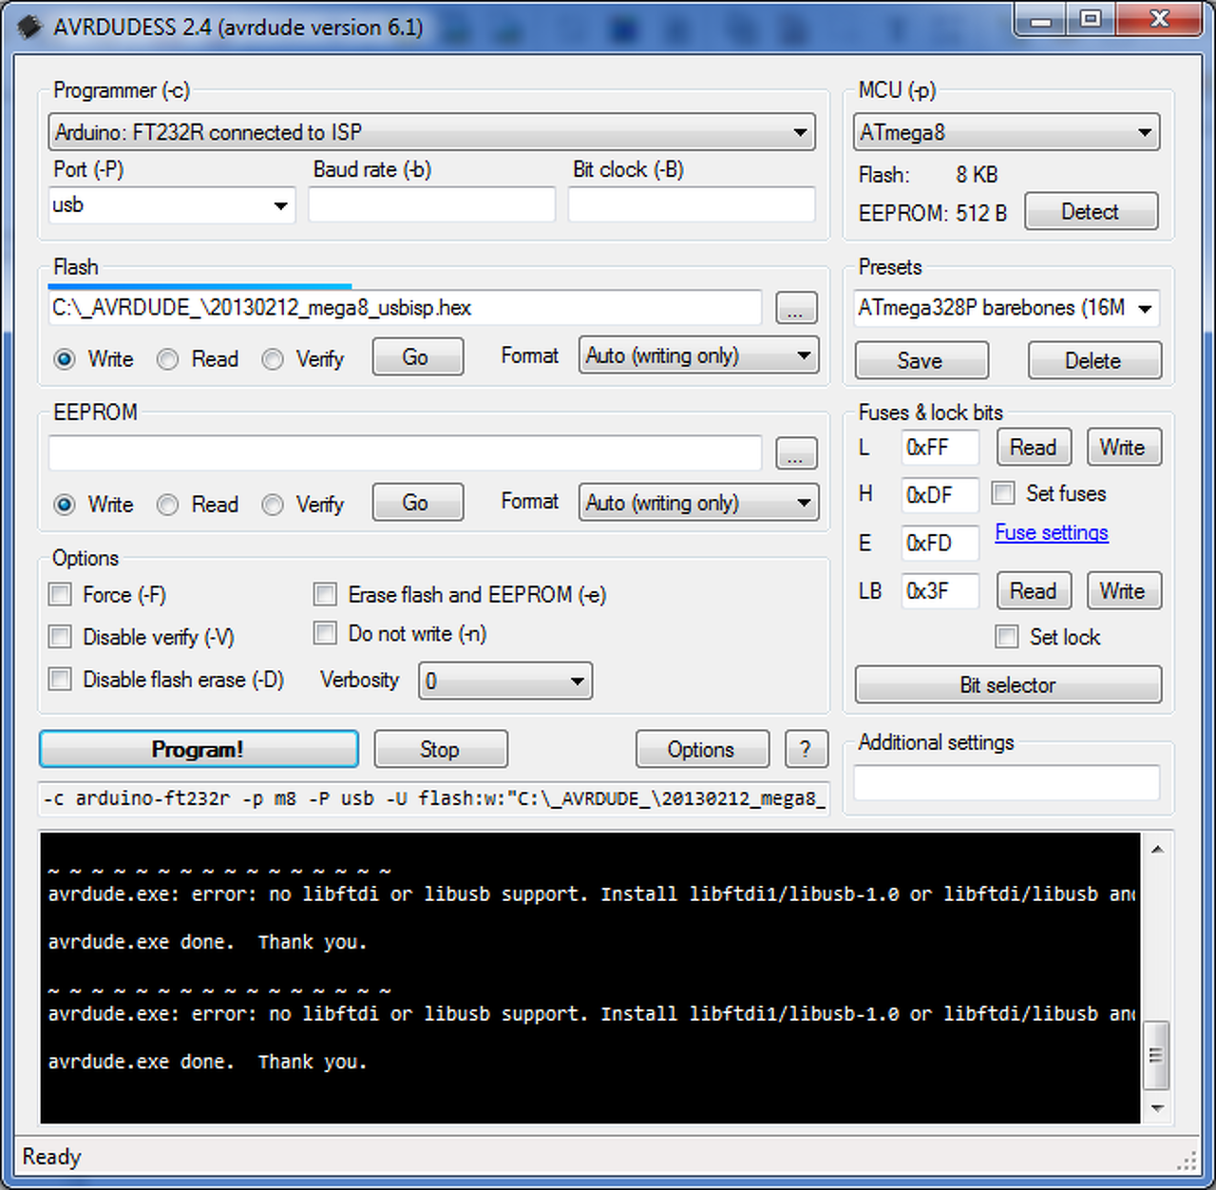1216x1190 pixels.
Task: Select the Flash Verify radio button
Action: 273,359
